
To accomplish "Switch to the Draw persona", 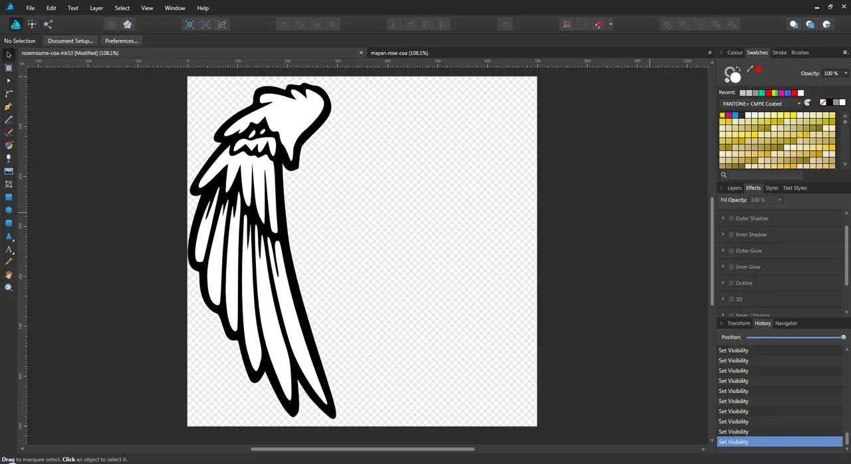I will pos(16,24).
